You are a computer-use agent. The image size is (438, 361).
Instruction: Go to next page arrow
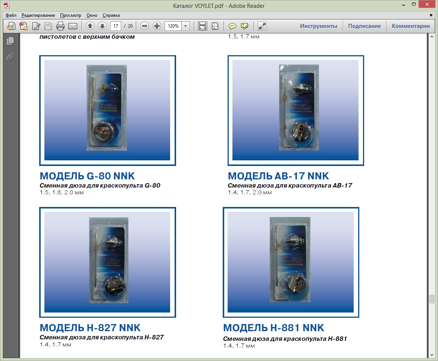(102, 26)
